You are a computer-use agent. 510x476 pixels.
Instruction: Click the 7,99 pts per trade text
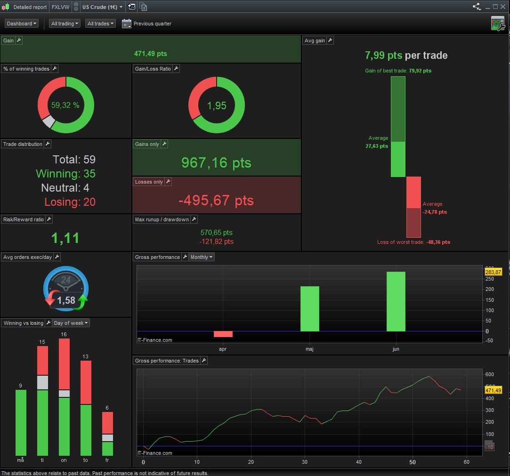(x=406, y=55)
